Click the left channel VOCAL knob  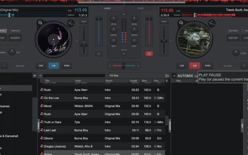pyautogui.click(x=113, y=19)
